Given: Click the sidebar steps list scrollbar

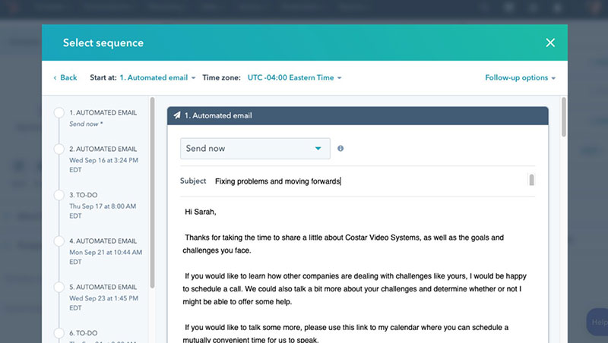Looking at the screenshot, I should tap(153, 193).
